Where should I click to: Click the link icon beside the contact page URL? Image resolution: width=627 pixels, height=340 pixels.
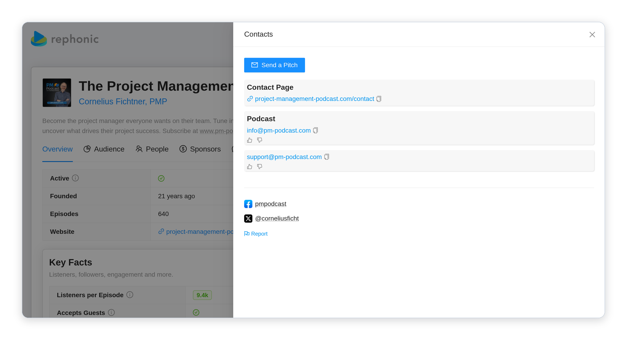pyautogui.click(x=250, y=99)
